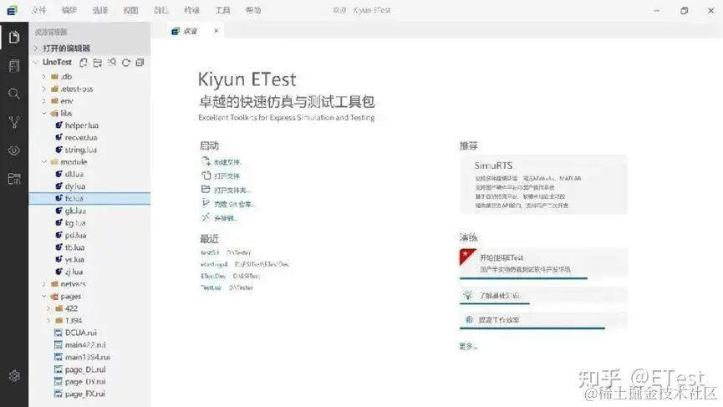
Task: Click 更多 link under walkthroughs
Action: (468, 346)
